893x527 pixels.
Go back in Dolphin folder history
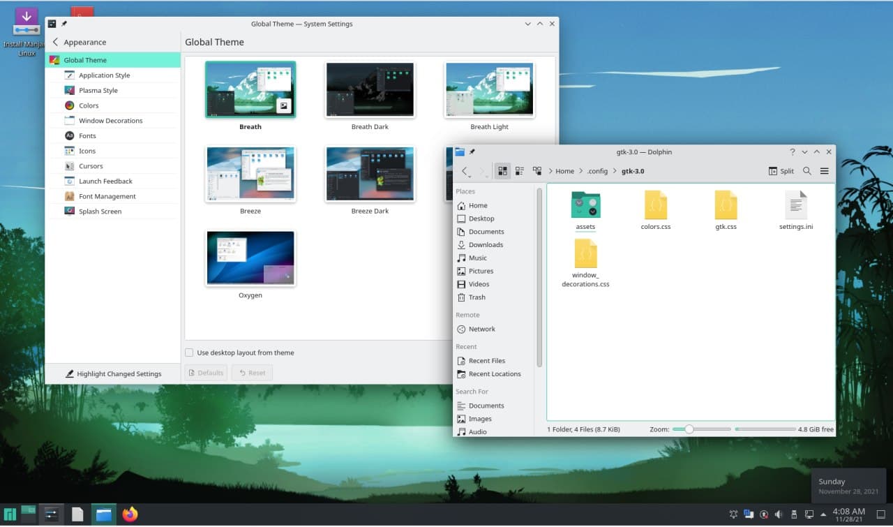click(x=465, y=171)
